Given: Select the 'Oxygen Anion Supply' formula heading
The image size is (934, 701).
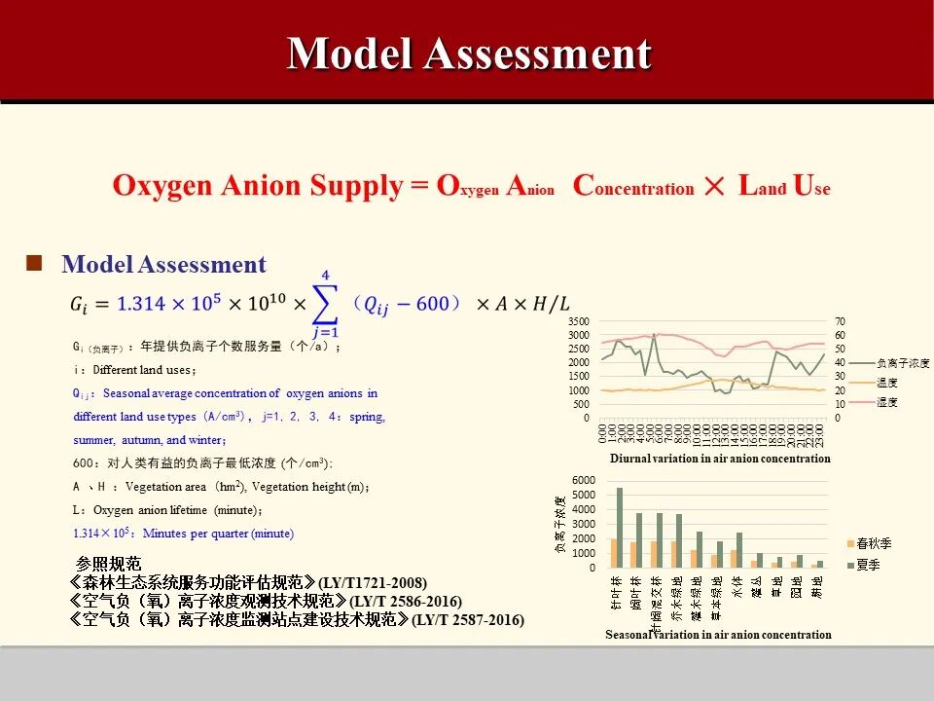Looking at the screenshot, I should click(471, 186).
